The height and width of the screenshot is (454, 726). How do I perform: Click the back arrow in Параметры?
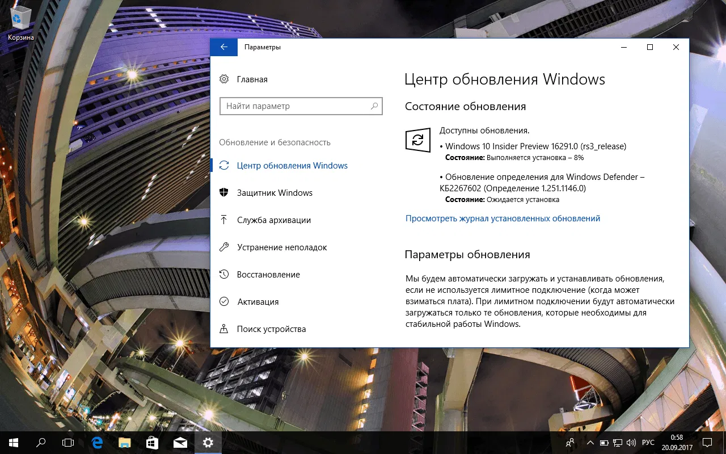pos(223,47)
